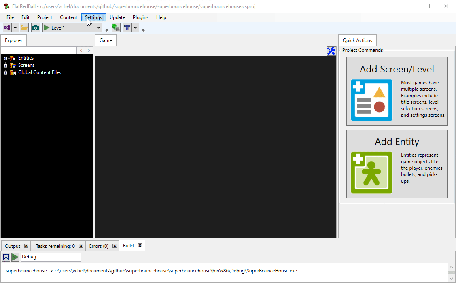This screenshot has height=283, width=456.
Task: Click build output scrollbar down arrow
Action: 452,279
